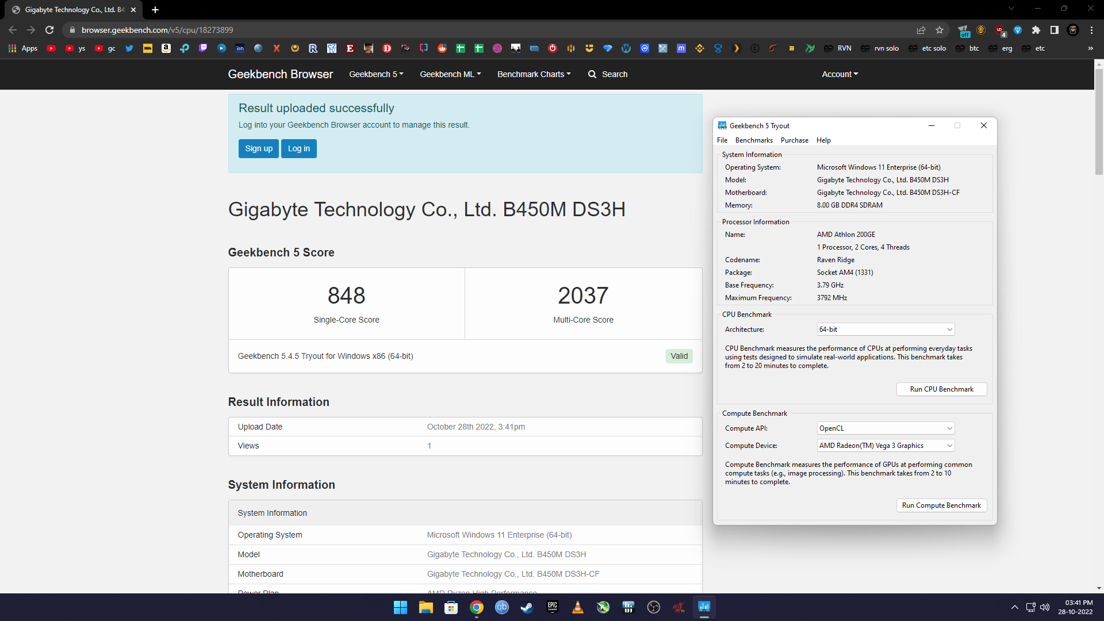Close the Gigabyte Technology browser tab

pos(133,10)
